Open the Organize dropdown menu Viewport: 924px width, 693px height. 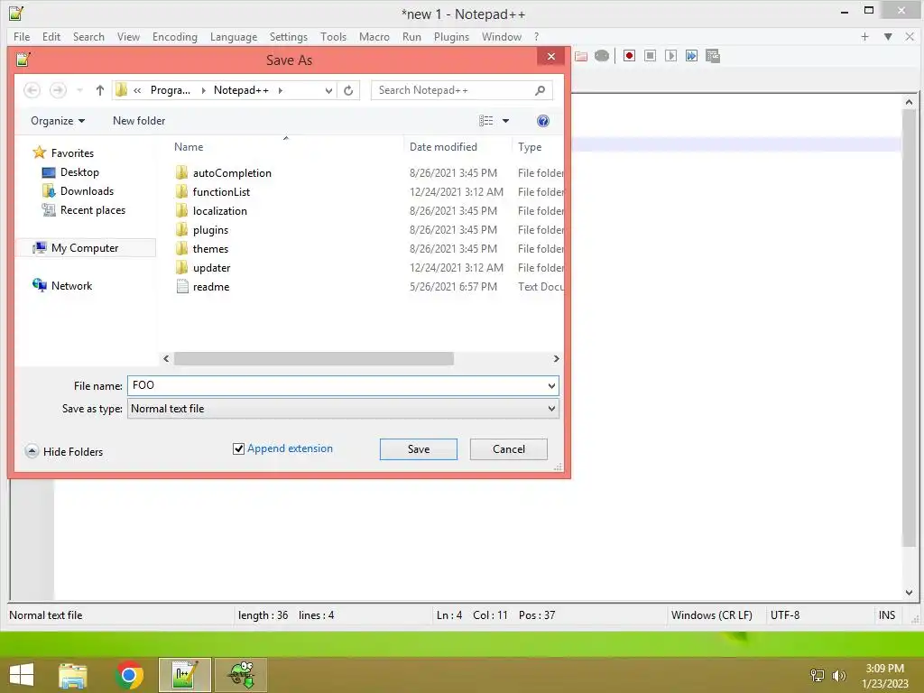(58, 121)
